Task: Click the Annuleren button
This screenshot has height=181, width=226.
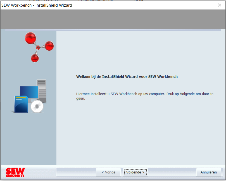Action: point(209,172)
